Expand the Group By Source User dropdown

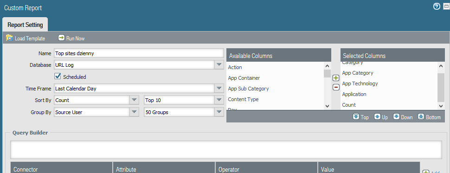[134, 112]
